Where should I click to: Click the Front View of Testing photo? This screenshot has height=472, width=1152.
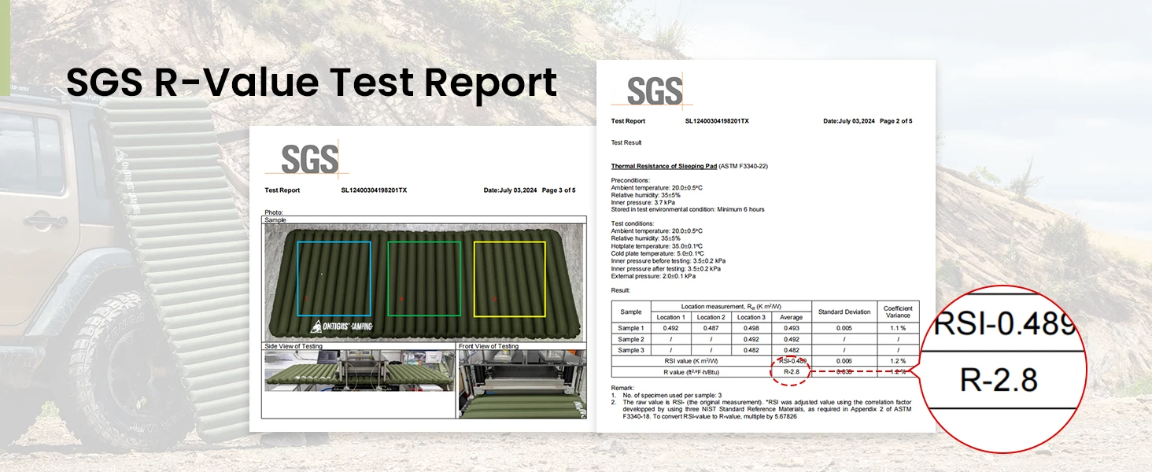(522, 383)
